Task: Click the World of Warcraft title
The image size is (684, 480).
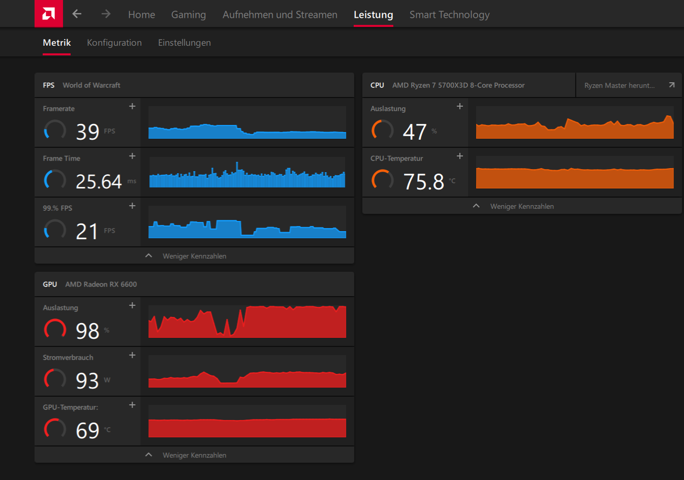Action: click(91, 85)
